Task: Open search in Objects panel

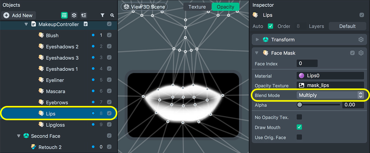Action: (112, 15)
